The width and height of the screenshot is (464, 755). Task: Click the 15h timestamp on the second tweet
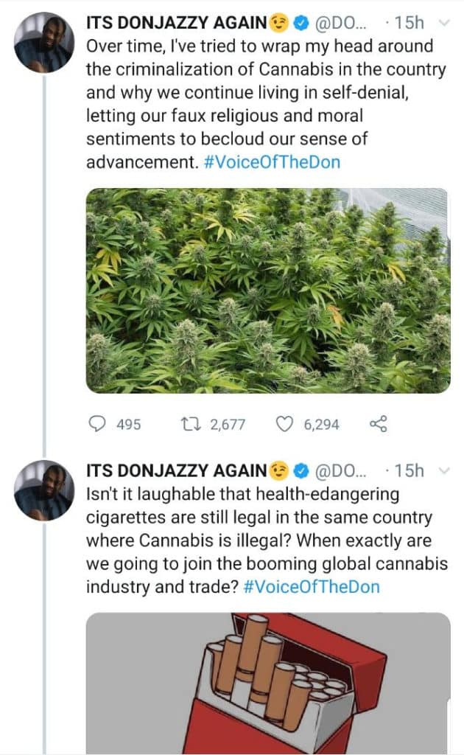[x=409, y=471]
